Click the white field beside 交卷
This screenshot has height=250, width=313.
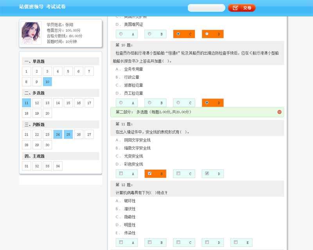tap(206, 8)
